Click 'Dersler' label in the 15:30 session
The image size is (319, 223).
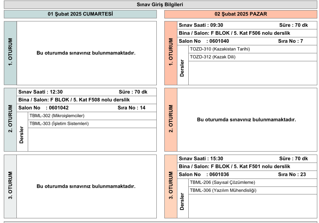tap(182, 202)
